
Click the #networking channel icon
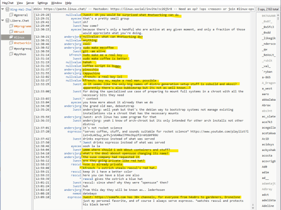pyautogui.click(x=11, y=43)
